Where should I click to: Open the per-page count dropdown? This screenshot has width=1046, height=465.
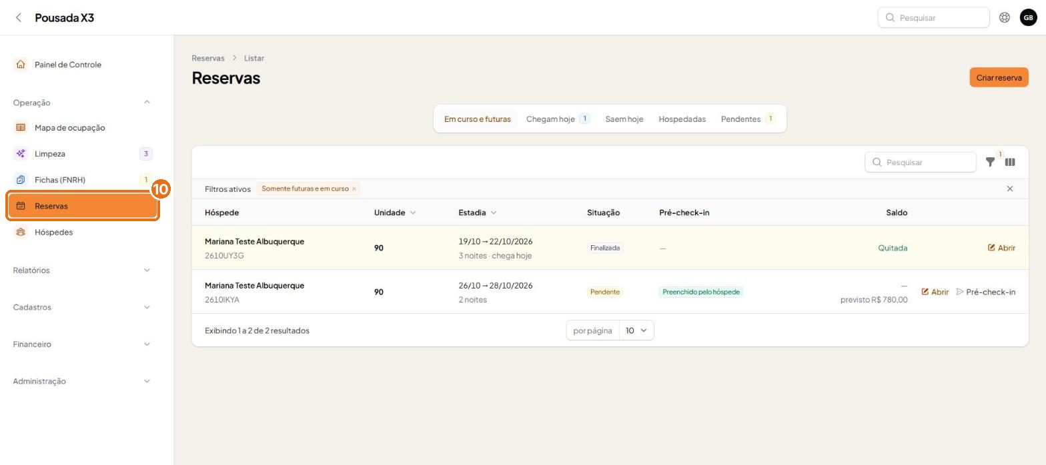636,330
